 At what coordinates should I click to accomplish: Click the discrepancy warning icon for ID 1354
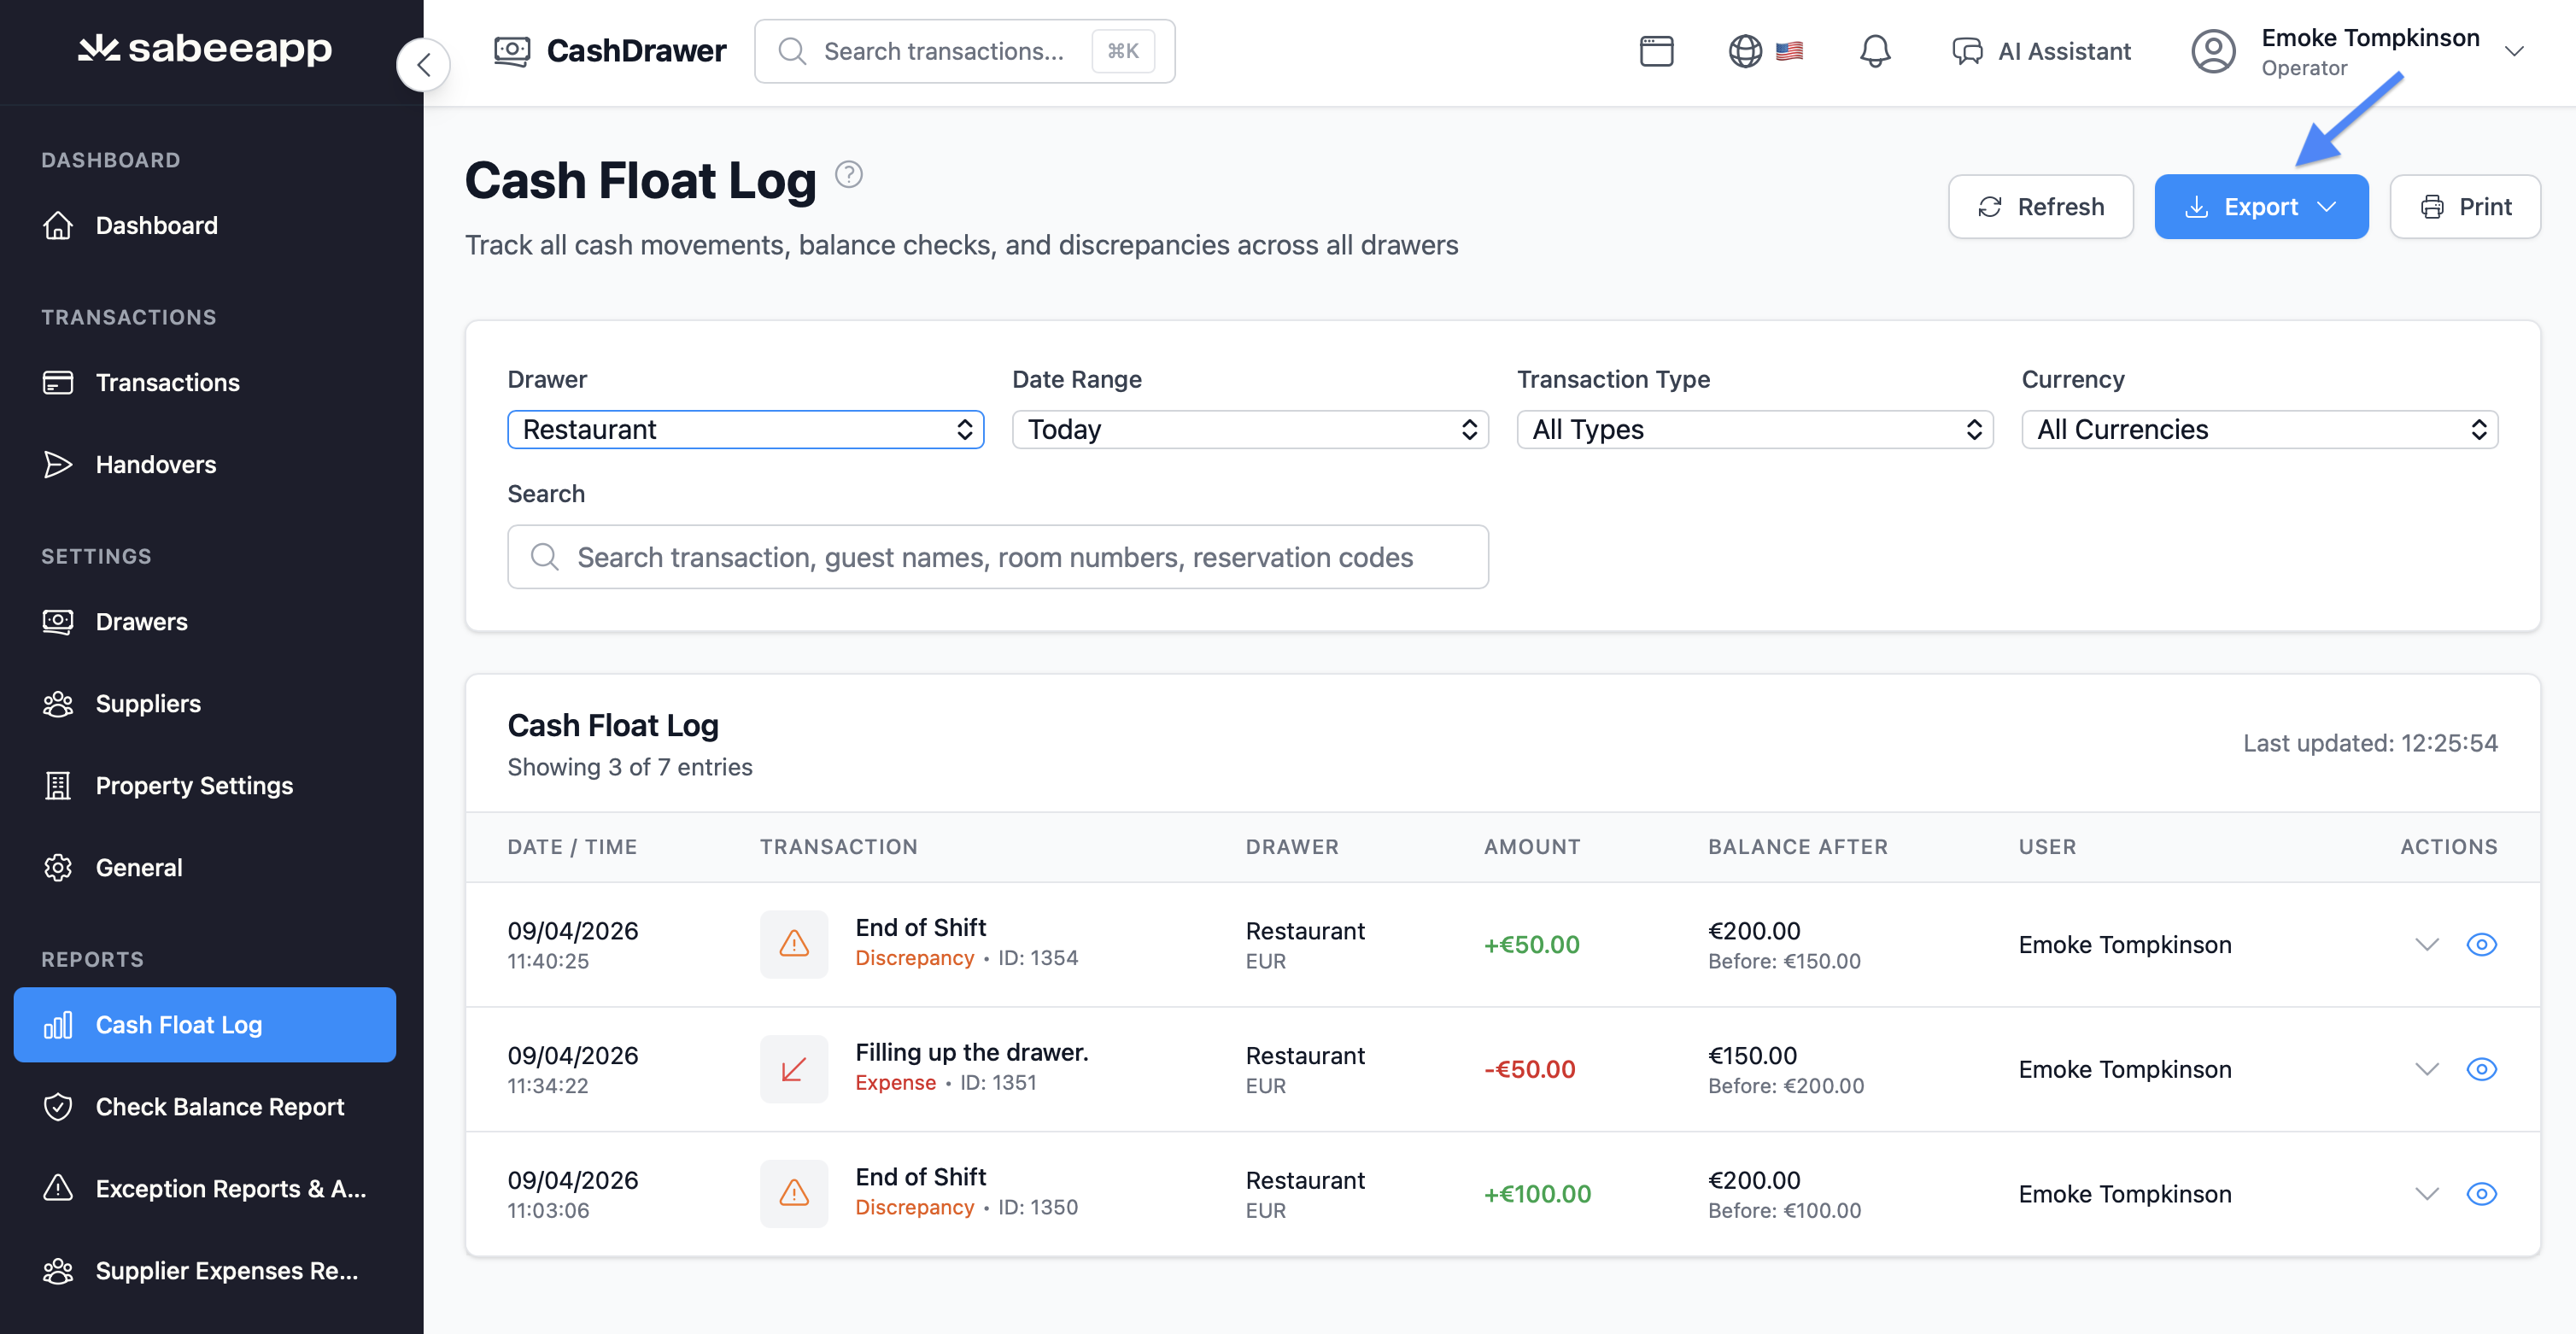click(794, 944)
